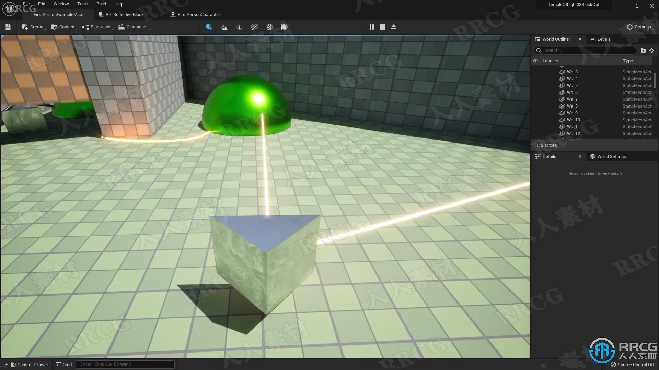Open the Create dropdown
Screen dimensions: 659x370
33,27
